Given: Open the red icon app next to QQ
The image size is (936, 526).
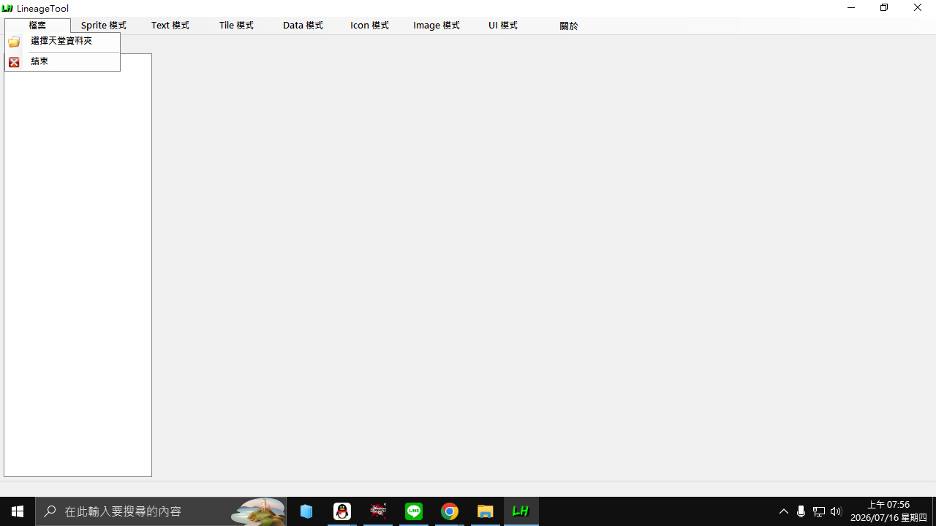Looking at the screenshot, I should [x=378, y=511].
